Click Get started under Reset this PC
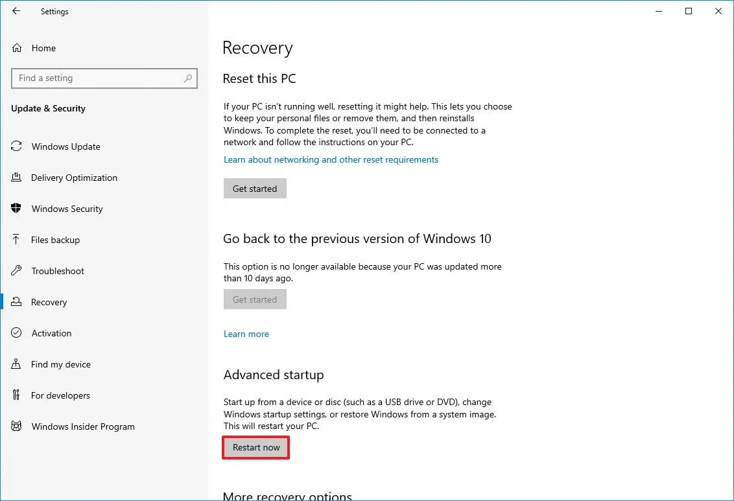Image resolution: width=734 pixels, height=501 pixels. click(254, 188)
